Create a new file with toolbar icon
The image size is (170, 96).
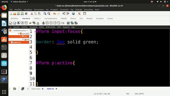[11, 14]
